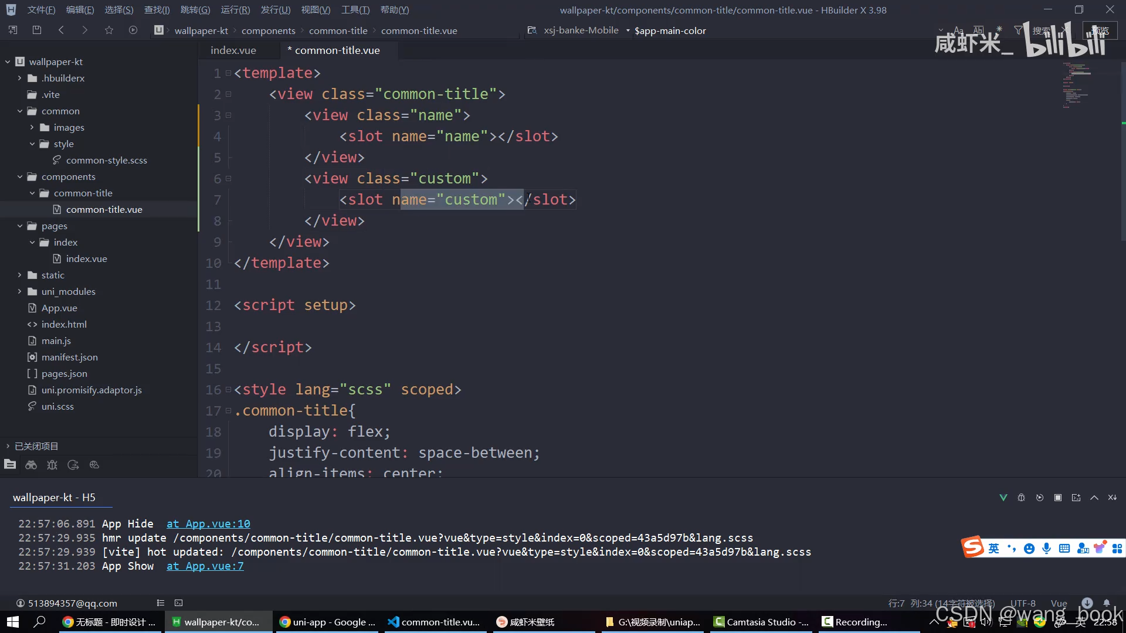Select the common-title.vue editor tab
The image size is (1126, 633).
[337, 50]
